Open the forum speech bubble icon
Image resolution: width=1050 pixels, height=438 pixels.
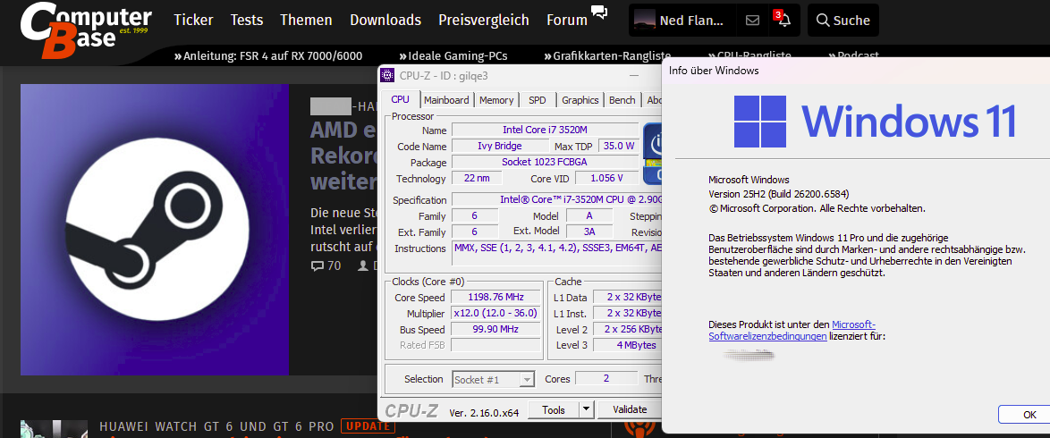pyautogui.click(x=599, y=12)
